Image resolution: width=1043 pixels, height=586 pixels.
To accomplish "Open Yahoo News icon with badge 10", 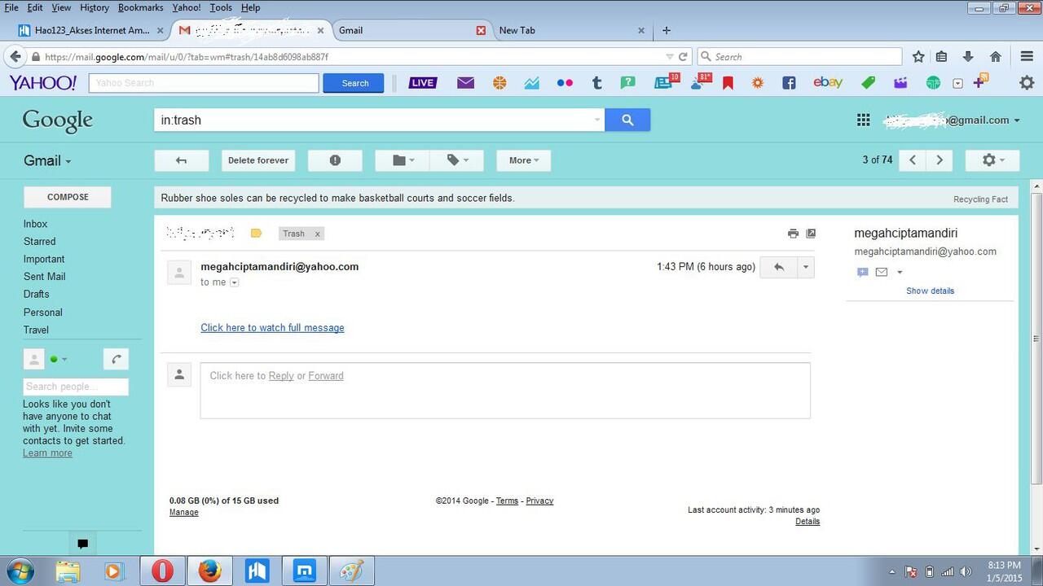I will point(666,81).
